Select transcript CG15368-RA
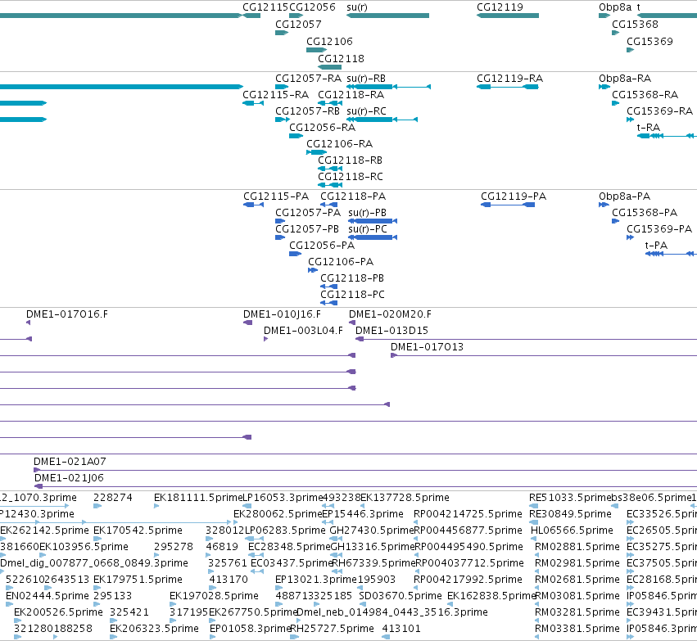The height and width of the screenshot is (641, 697). 645,95
